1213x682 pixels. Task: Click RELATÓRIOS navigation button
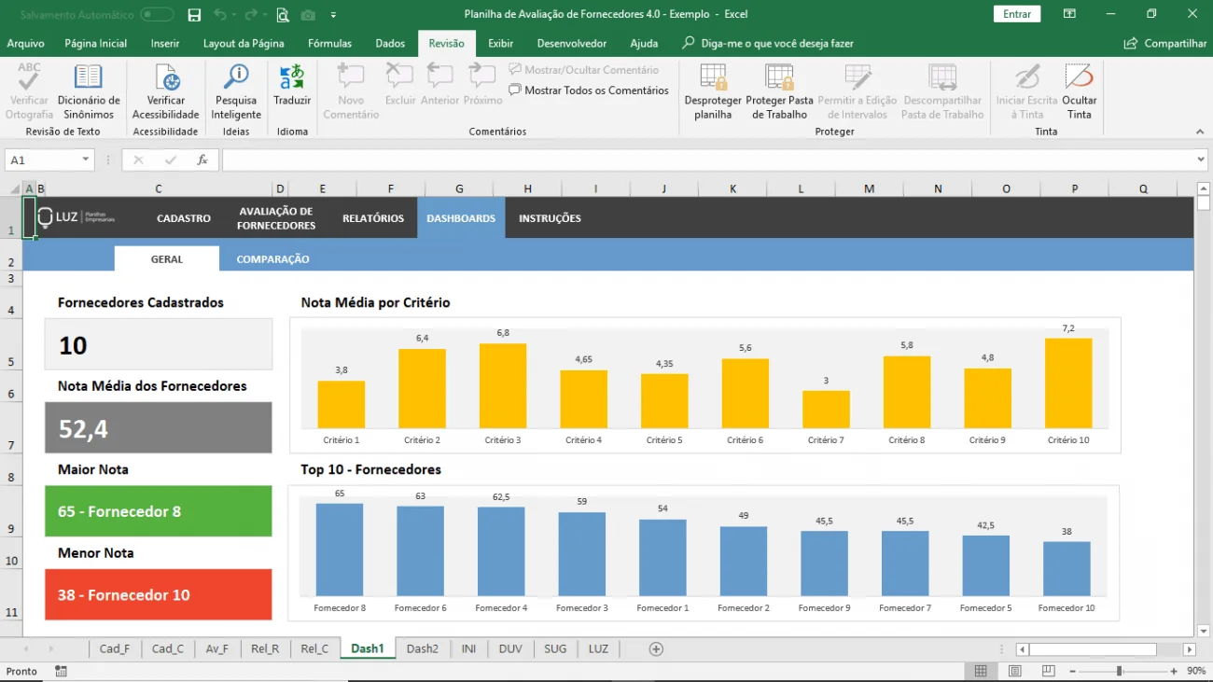pos(373,218)
